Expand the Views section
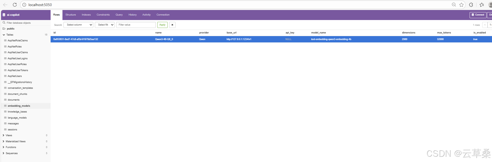 click(3, 135)
